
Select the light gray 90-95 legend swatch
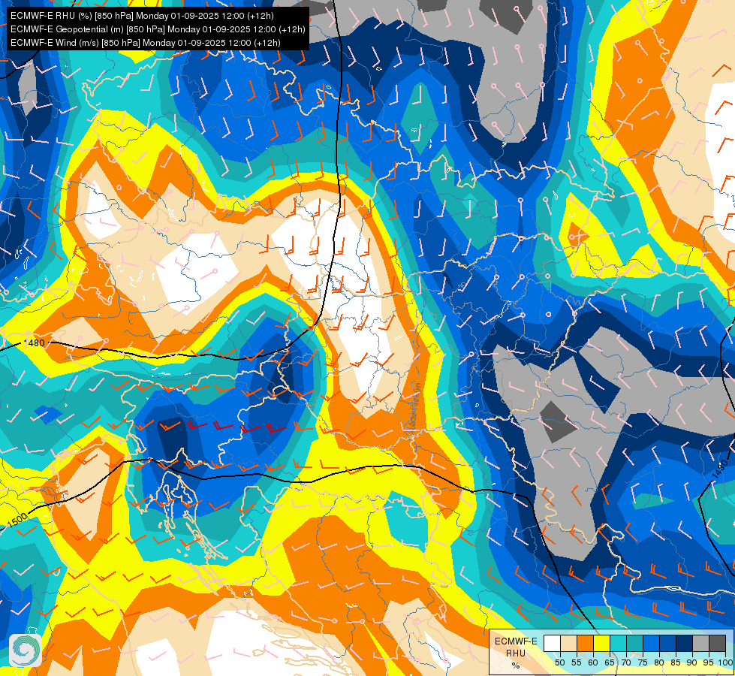(701, 643)
